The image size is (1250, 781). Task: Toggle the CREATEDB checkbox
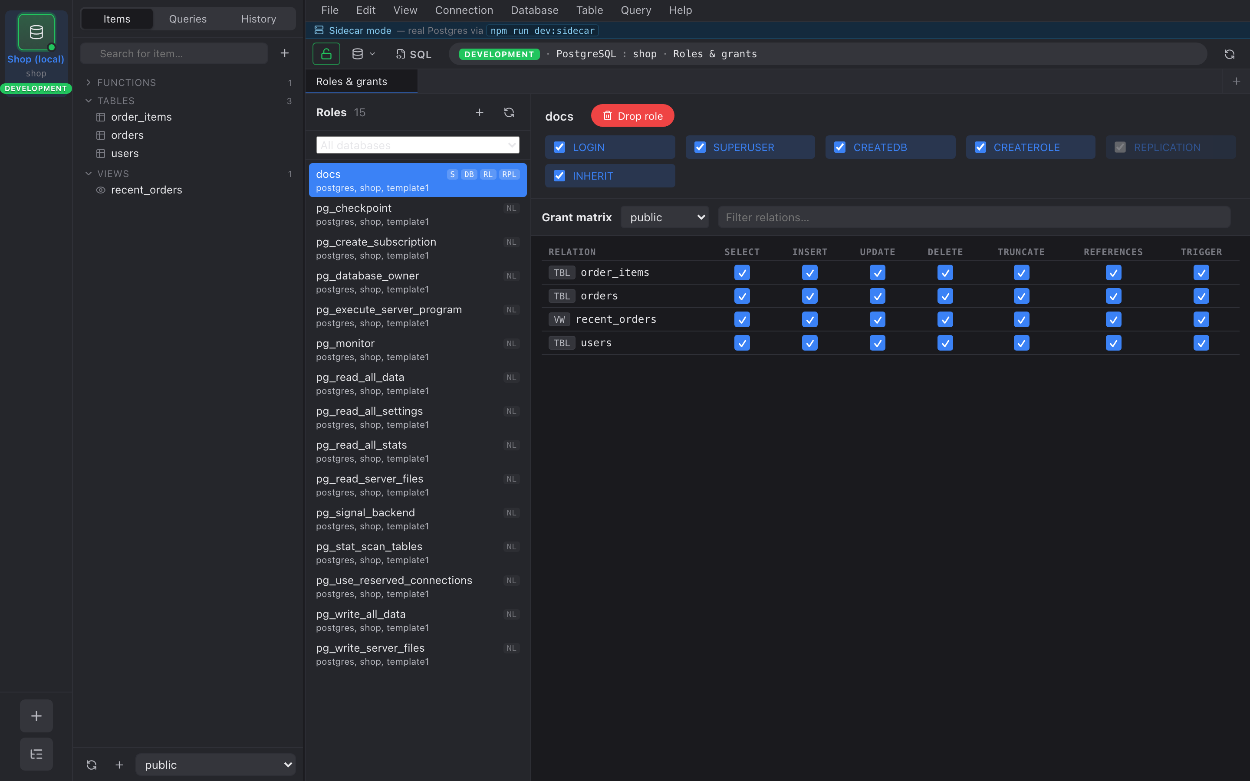pos(840,147)
